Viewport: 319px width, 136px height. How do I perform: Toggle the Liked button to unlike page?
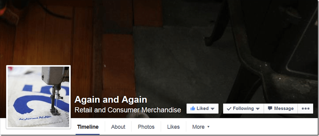[x=203, y=109]
